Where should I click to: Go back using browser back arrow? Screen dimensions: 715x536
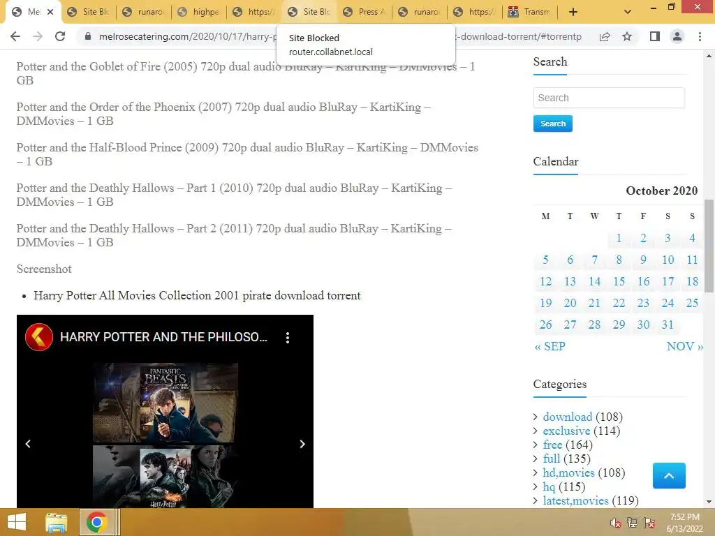coord(15,36)
